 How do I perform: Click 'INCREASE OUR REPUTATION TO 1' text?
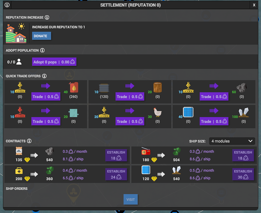[x=58, y=27]
